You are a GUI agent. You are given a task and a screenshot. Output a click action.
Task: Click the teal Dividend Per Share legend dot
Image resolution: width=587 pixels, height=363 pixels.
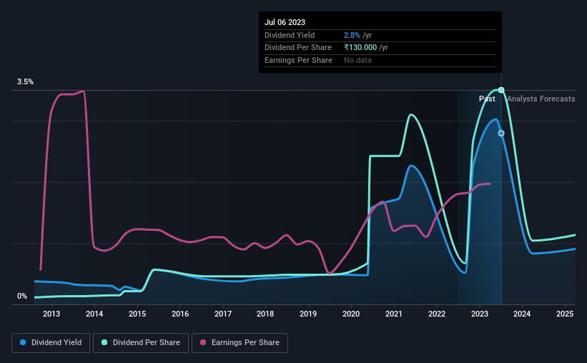tap(104, 342)
